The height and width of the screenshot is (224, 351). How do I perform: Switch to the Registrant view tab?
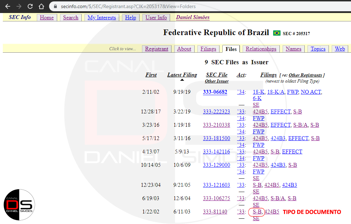click(157, 49)
